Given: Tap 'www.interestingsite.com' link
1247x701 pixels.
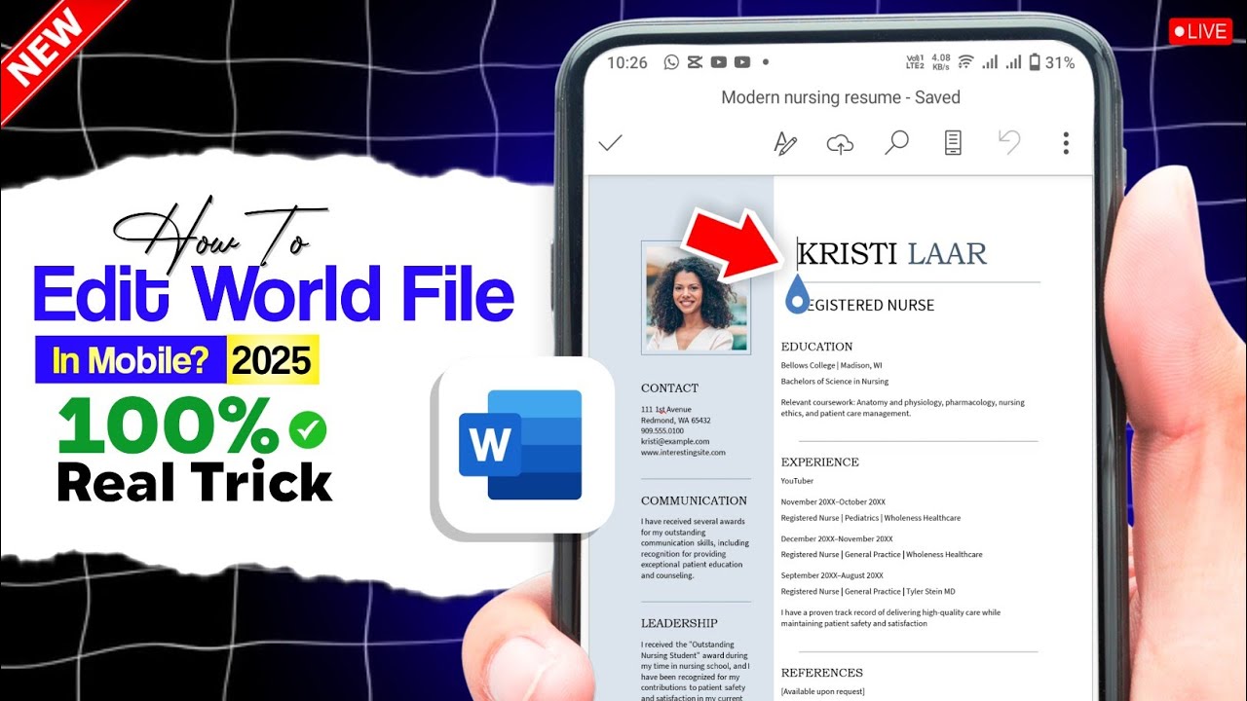Looking at the screenshot, I should [x=683, y=453].
